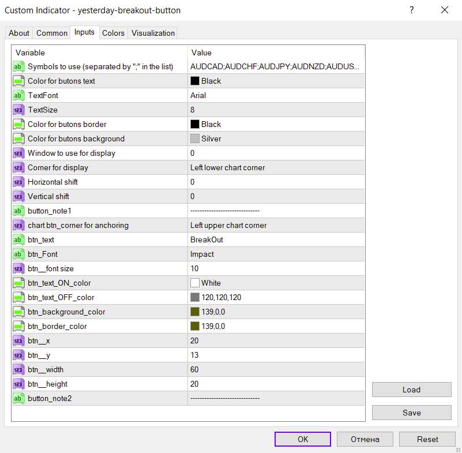Click the "123" icon beside btn__width
The height and width of the screenshot is (453, 462).
(18, 369)
